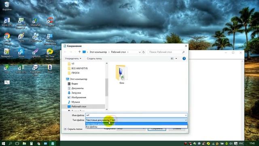
Task: Launch the CCleaner desktop shortcut
Action: coord(50,22)
